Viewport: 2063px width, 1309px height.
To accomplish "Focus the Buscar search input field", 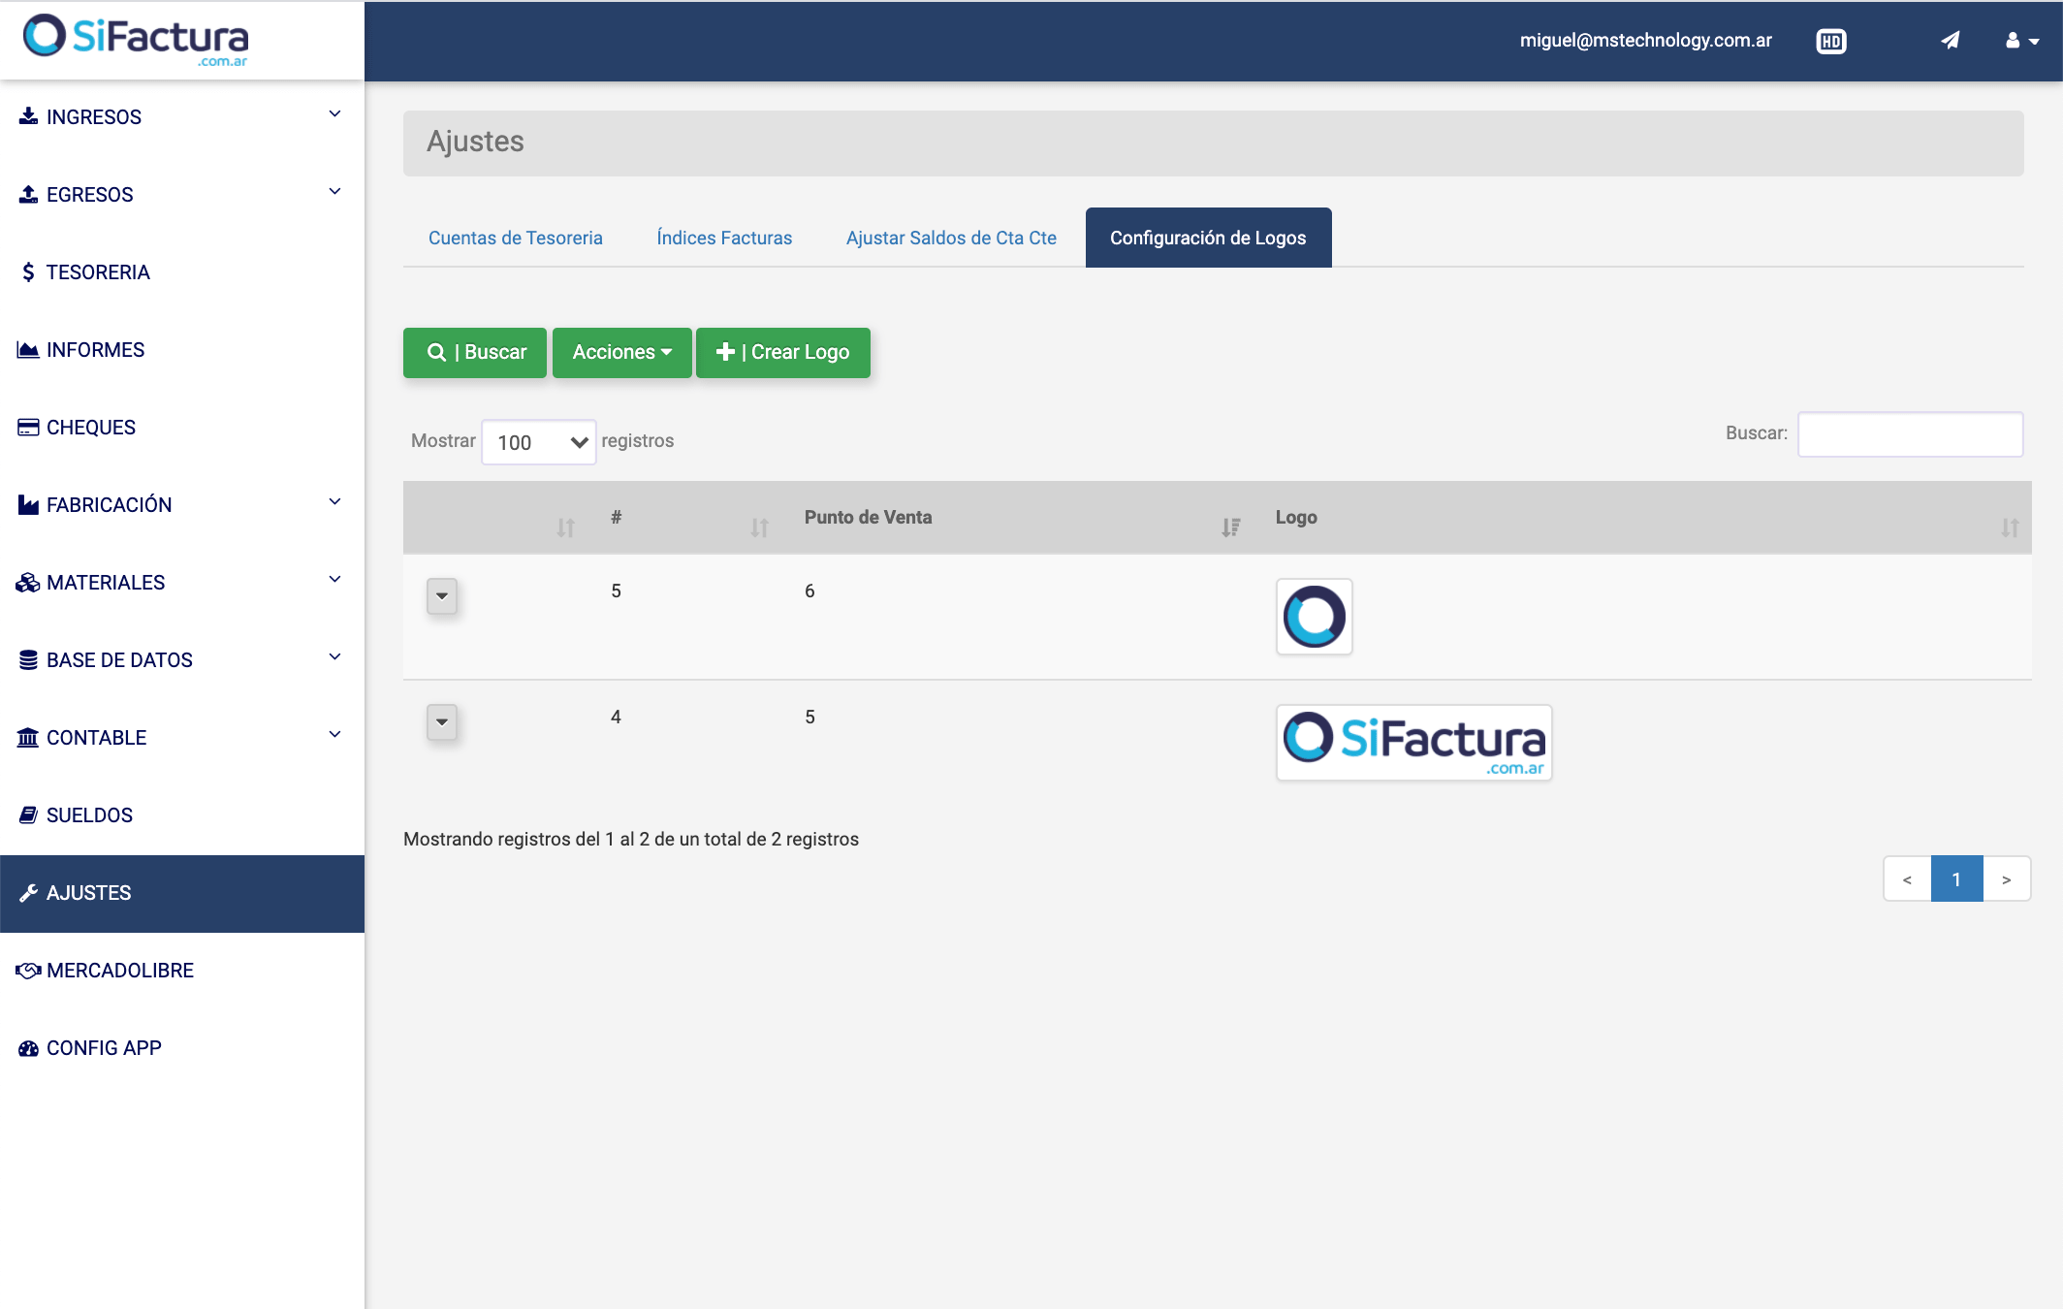I will click(1910, 433).
